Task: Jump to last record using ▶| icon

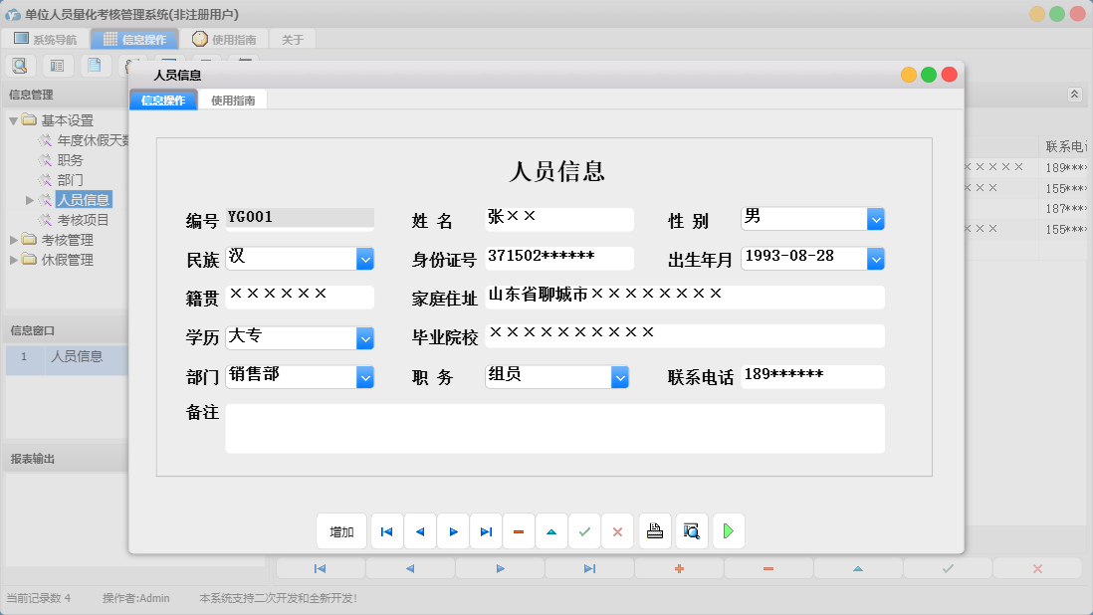Action: (x=486, y=530)
